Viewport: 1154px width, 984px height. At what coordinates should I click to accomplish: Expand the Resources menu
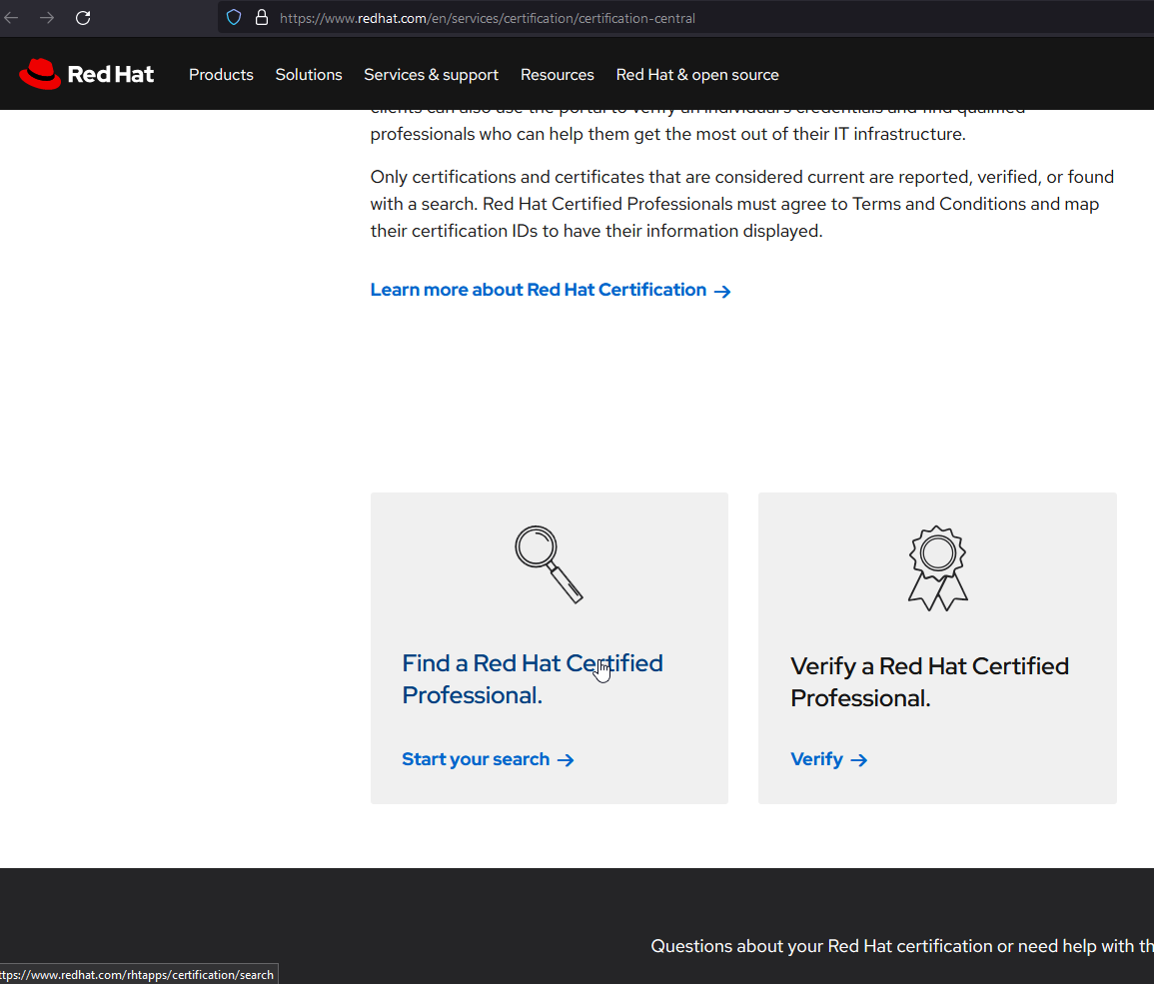[557, 75]
